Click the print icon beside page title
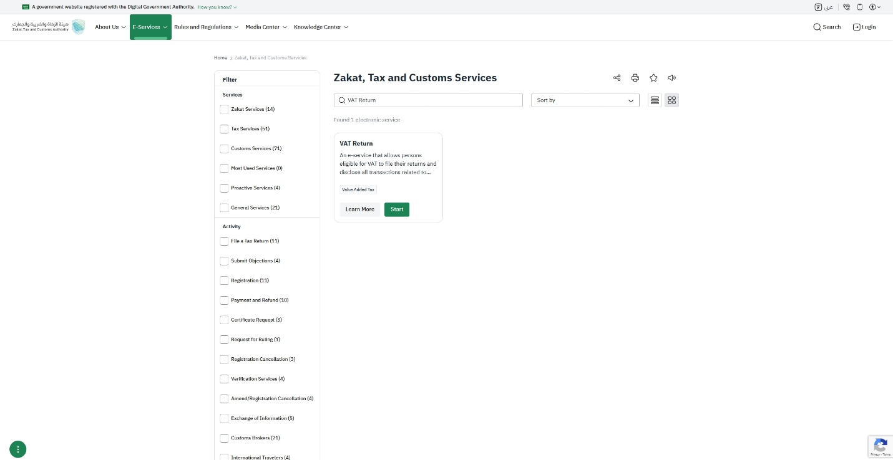 tap(635, 78)
